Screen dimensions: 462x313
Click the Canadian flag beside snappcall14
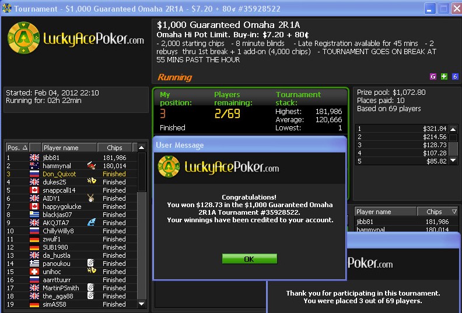(34, 190)
